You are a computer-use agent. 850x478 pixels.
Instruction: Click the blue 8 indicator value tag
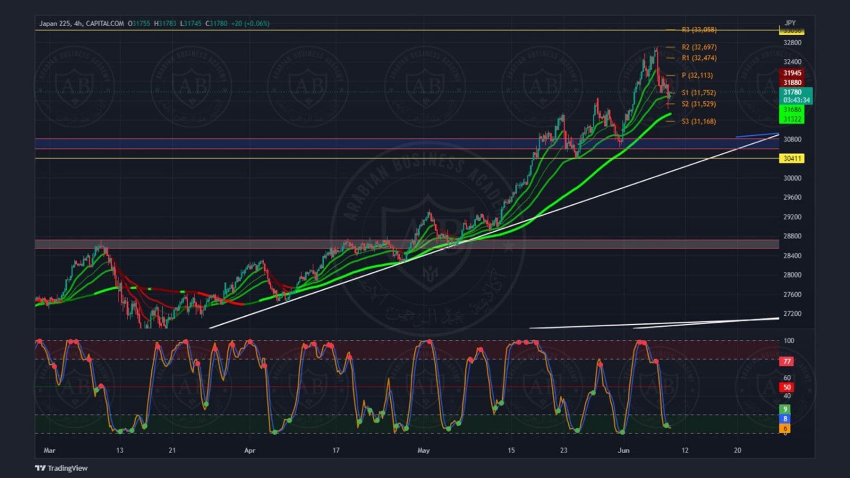(785, 419)
